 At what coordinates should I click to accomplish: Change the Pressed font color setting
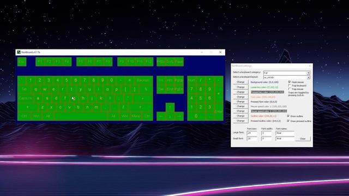point(240,102)
